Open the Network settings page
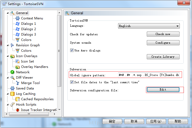This screenshot has width=192, height=128. [x=23, y=72]
